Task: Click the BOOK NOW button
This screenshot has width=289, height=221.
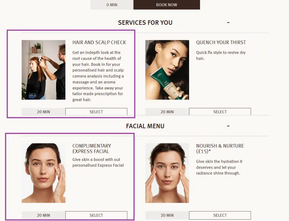Action: point(167,5)
